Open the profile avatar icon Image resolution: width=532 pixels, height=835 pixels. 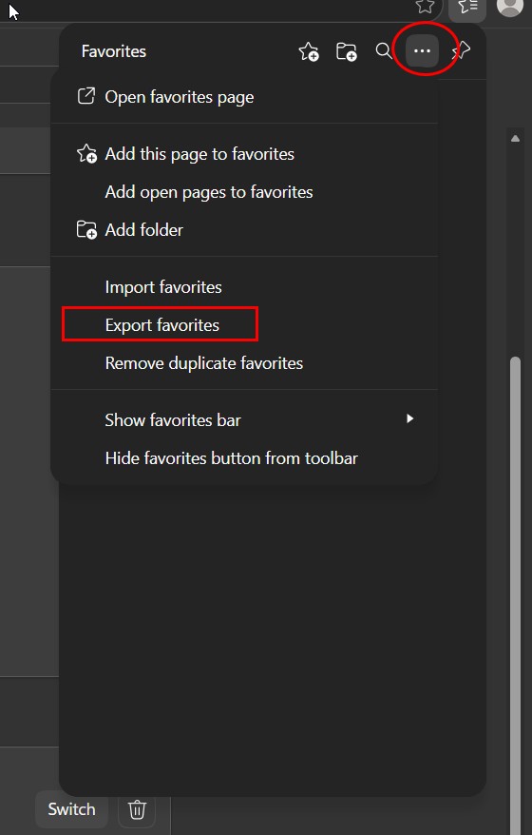[509, 7]
